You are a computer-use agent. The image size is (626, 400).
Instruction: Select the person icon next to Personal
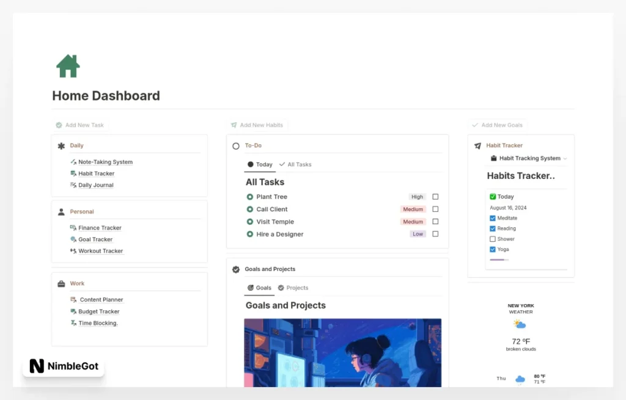pyautogui.click(x=61, y=211)
